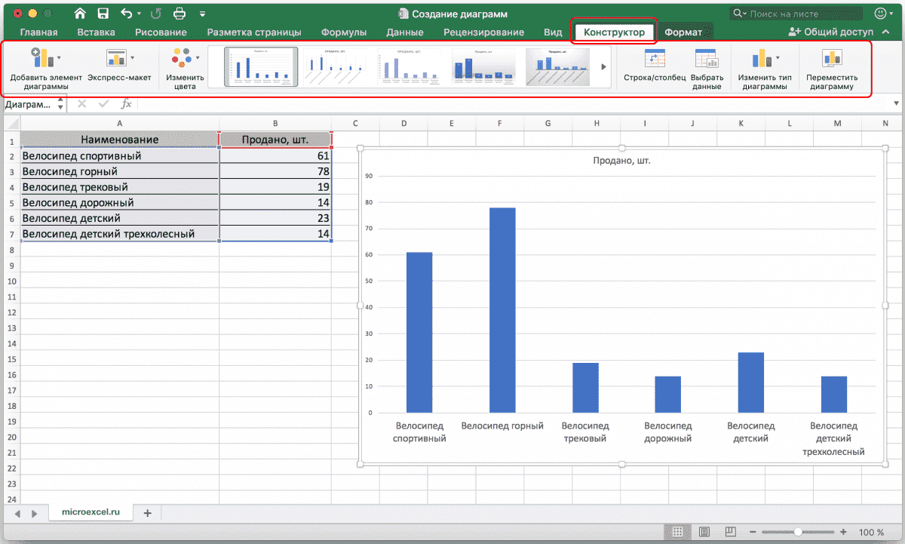
Task: Adjust the zoom slider handle
Action: [x=797, y=532]
